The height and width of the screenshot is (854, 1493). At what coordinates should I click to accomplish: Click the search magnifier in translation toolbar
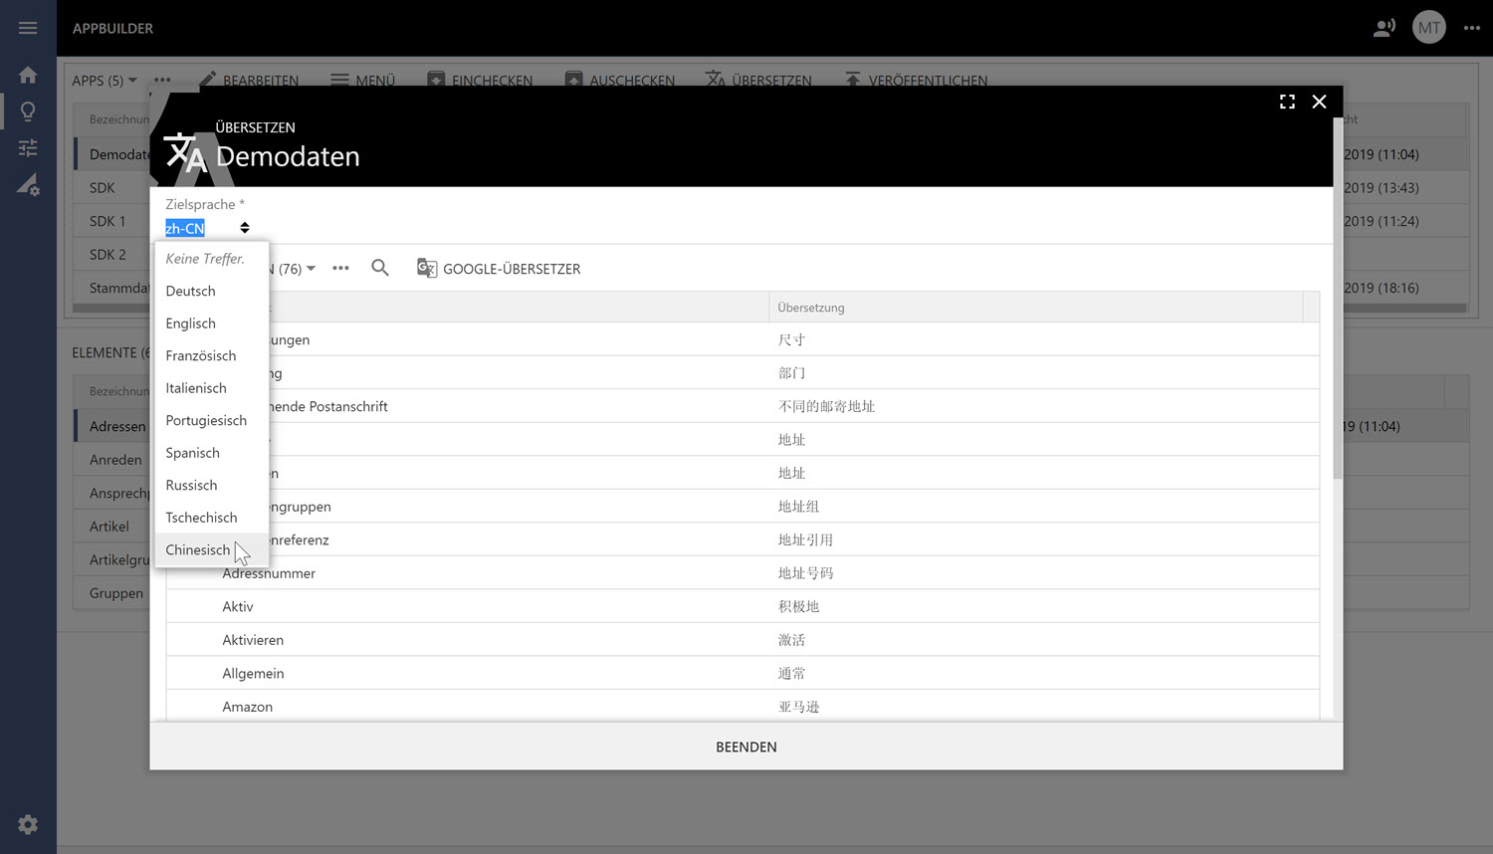click(x=380, y=268)
